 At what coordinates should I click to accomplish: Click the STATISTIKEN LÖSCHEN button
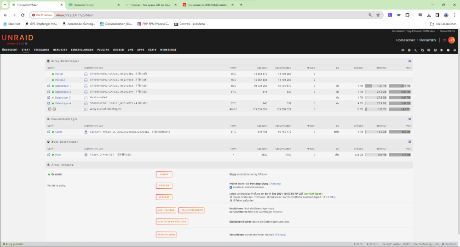click(x=172, y=222)
